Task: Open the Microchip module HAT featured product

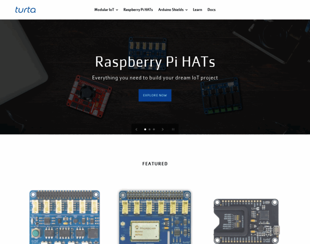Action: [x=155, y=217]
